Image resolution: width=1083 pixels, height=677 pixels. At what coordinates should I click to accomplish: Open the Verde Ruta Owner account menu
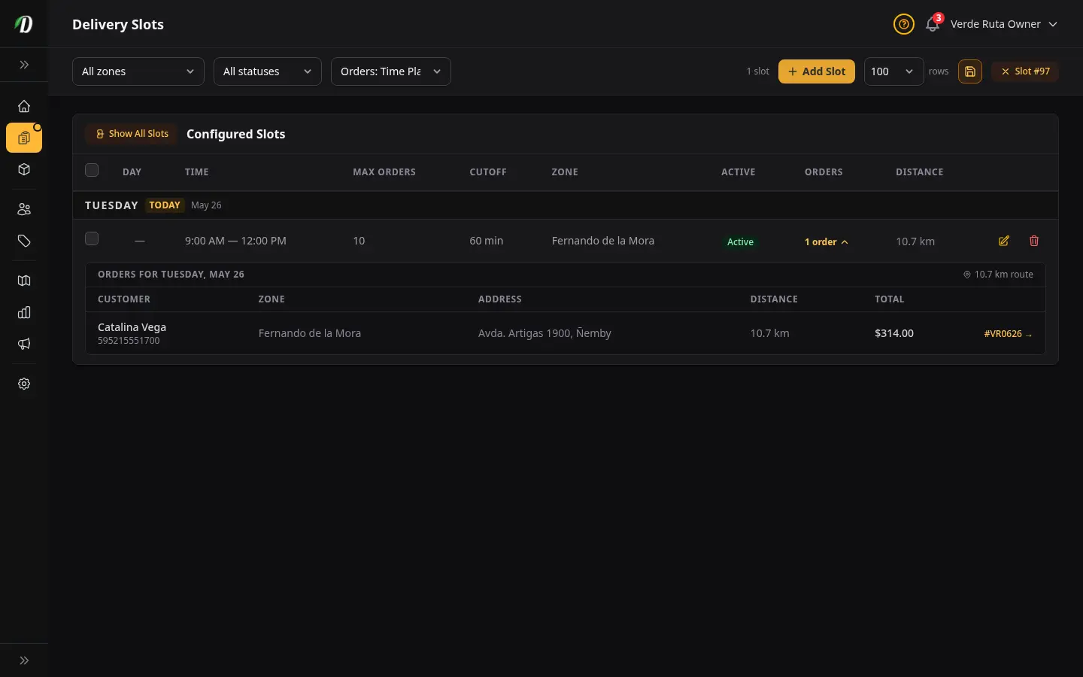1004,24
